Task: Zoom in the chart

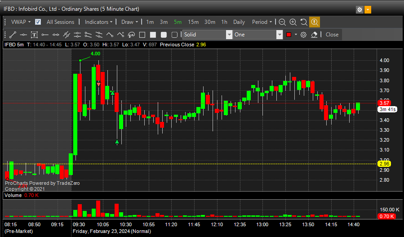Action: click(293, 22)
